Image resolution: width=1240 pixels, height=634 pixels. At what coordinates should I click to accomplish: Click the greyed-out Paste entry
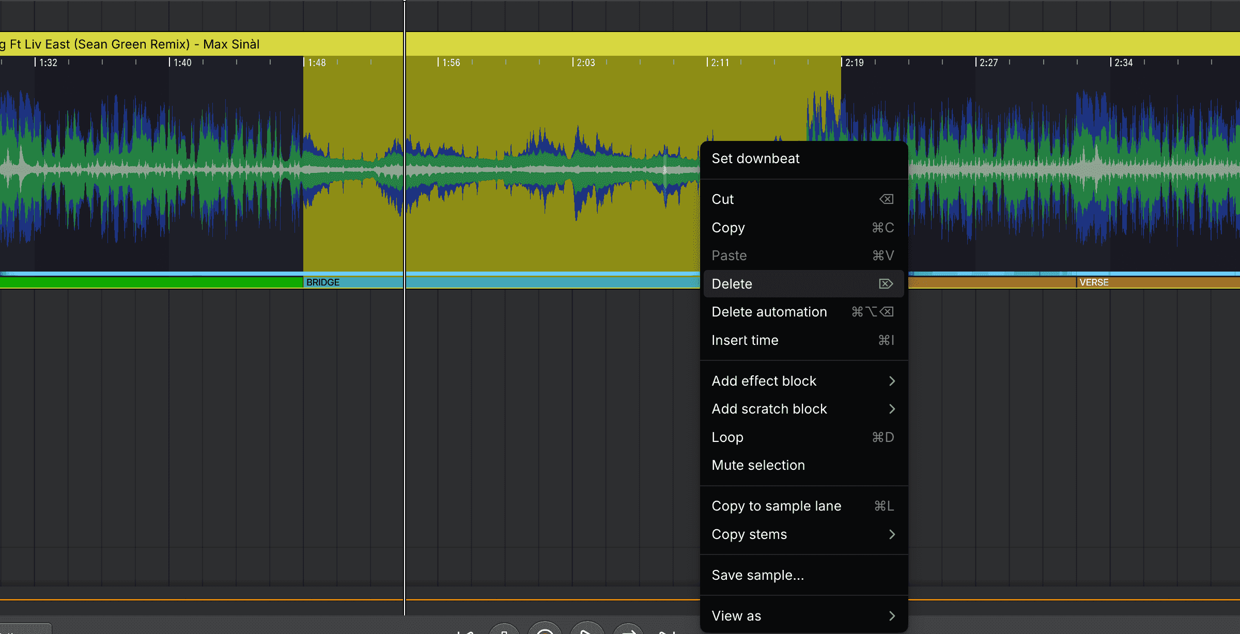point(803,256)
